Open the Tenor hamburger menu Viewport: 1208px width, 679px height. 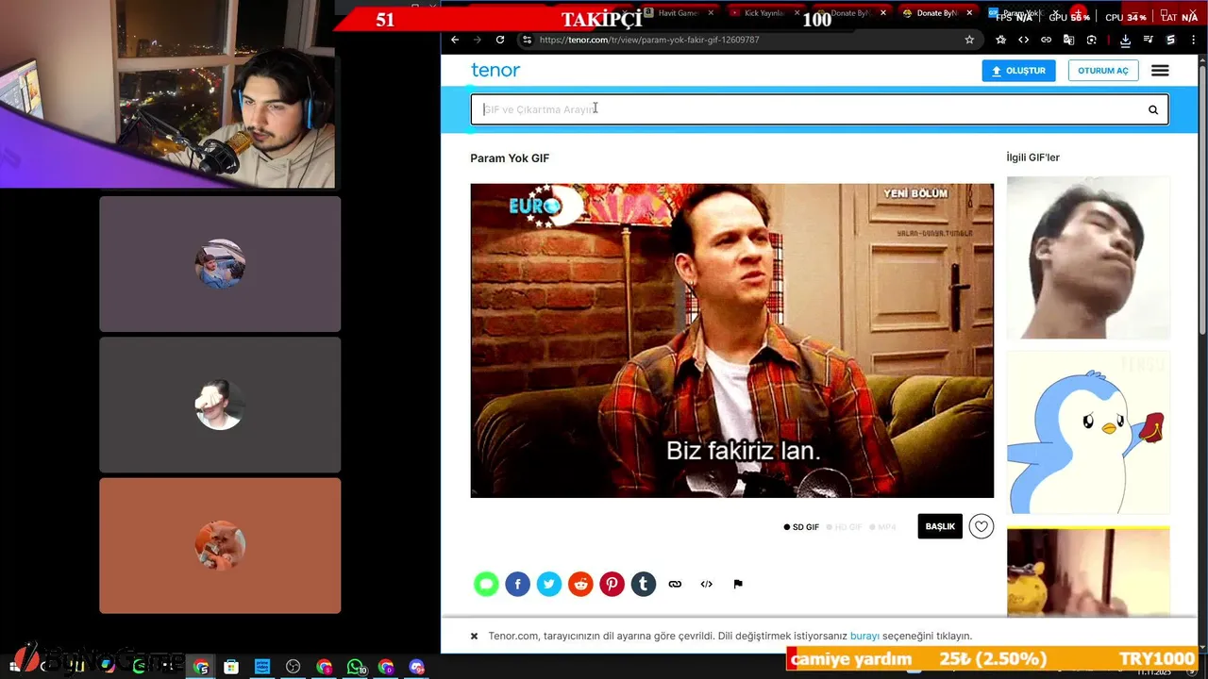click(x=1160, y=71)
